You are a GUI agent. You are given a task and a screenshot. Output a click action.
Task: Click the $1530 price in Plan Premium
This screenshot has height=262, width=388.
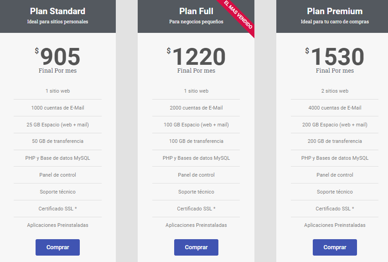coord(335,57)
